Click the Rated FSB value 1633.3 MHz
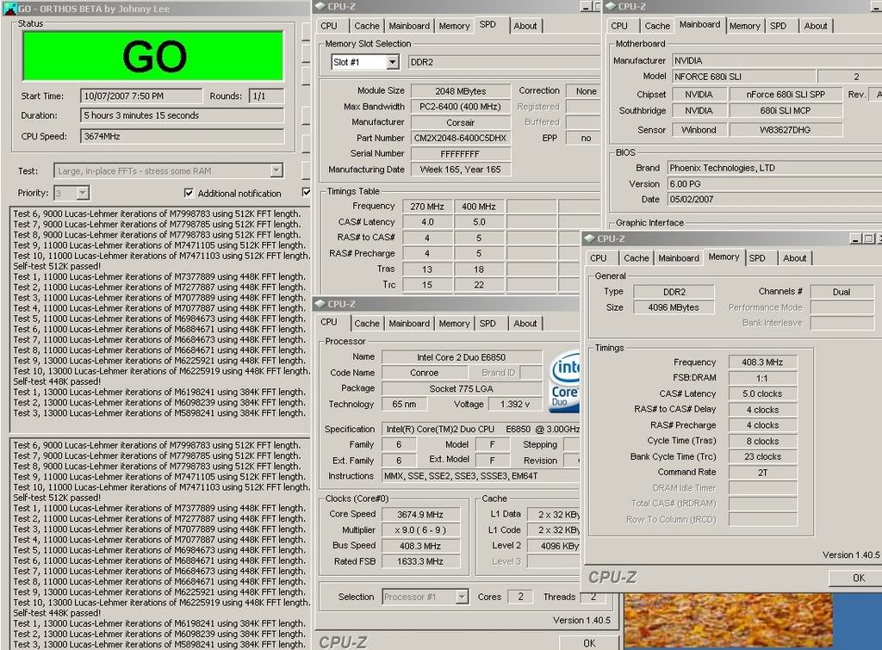 420,561
